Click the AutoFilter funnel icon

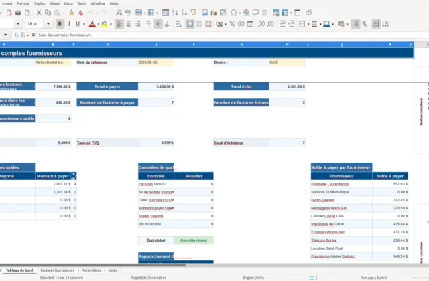tap(194, 13)
